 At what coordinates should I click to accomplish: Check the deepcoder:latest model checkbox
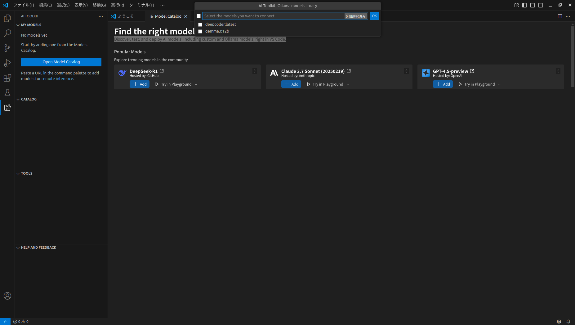tap(200, 24)
